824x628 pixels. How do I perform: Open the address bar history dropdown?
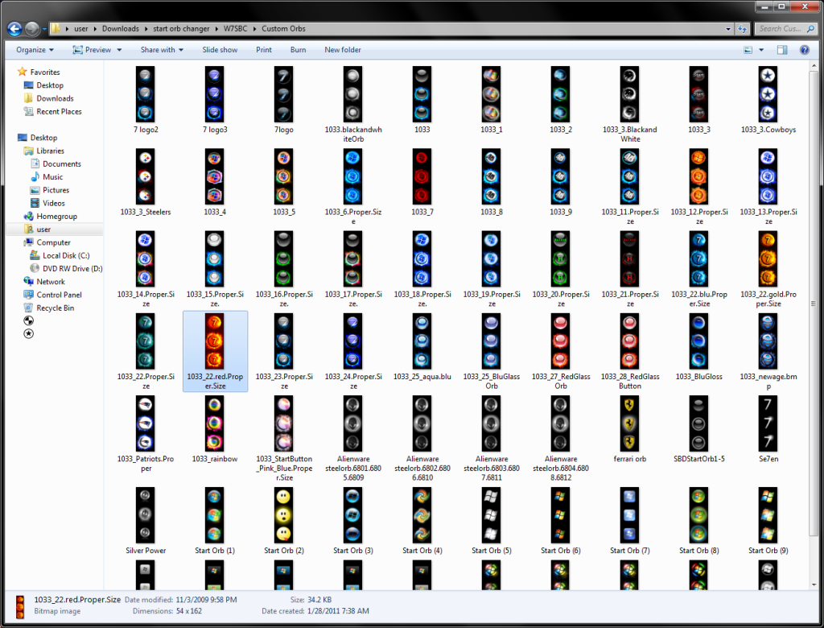click(727, 29)
